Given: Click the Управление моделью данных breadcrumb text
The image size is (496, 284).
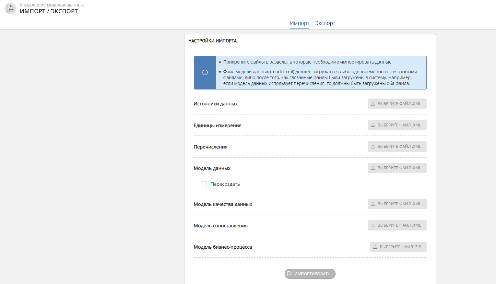Looking at the screenshot, I should coord(52,5).
